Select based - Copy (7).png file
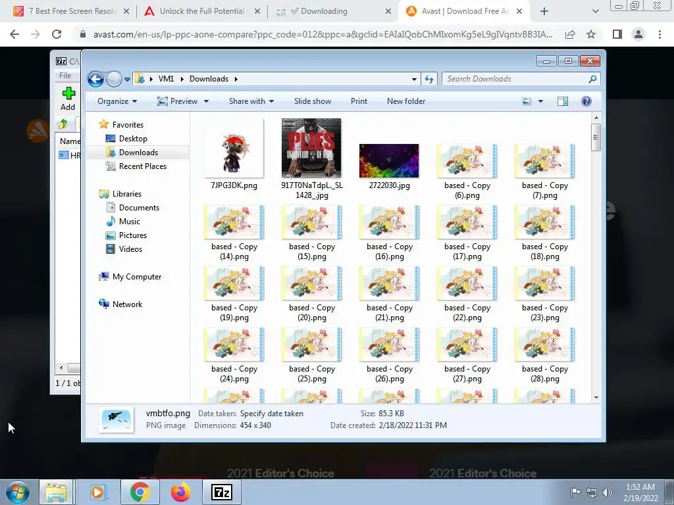Image resolution: width=674 pixels, height=505 pixels. [x=544, y=172]
